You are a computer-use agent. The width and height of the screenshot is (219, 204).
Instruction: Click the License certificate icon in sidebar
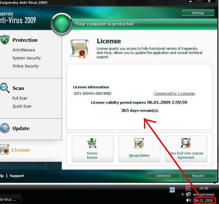[x=4, y=150]
